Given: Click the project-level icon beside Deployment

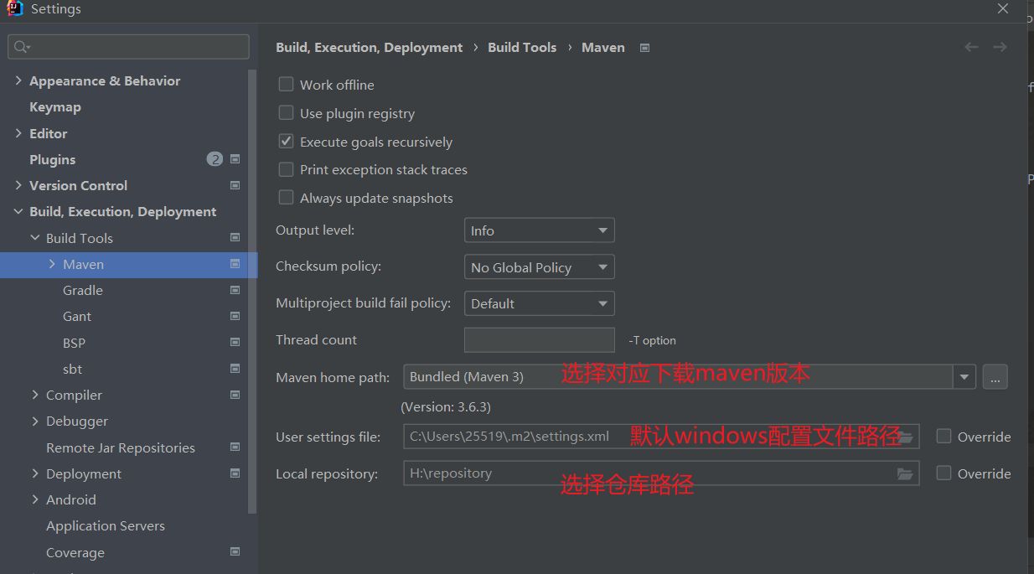Looking at the screenshot, I should point(235,473).
